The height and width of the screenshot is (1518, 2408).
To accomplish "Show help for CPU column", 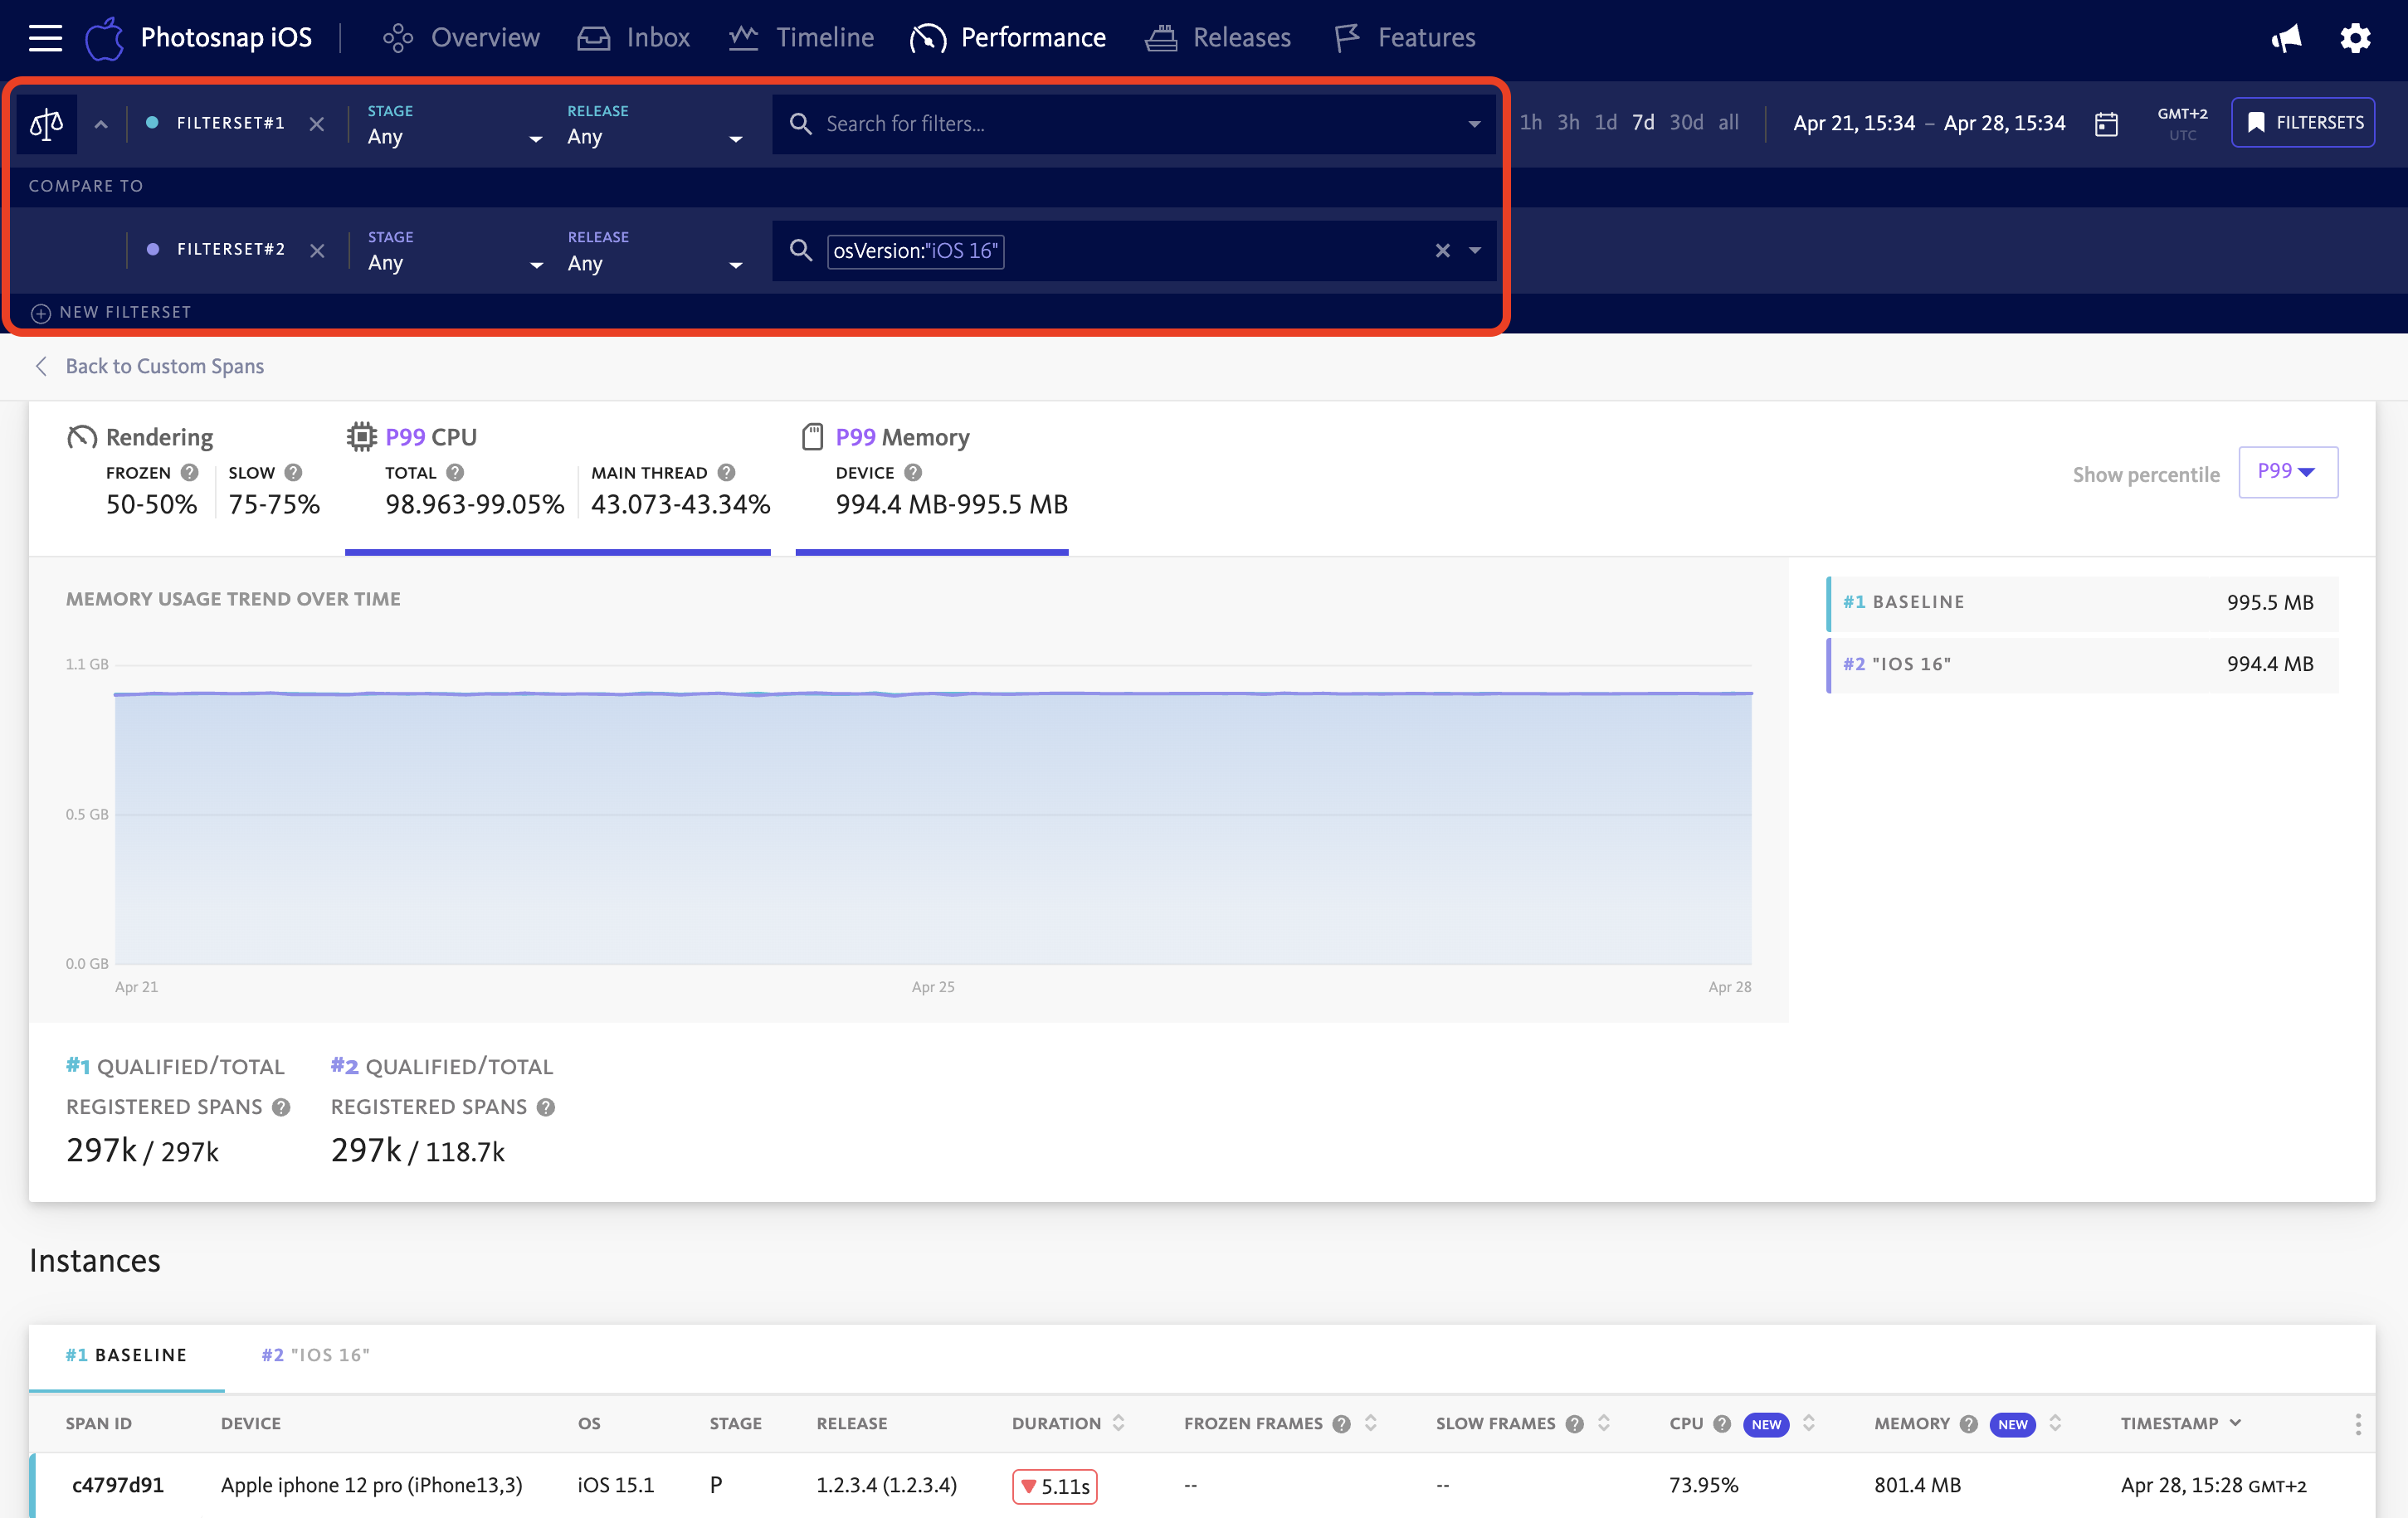I will tap(1721, 1423).
